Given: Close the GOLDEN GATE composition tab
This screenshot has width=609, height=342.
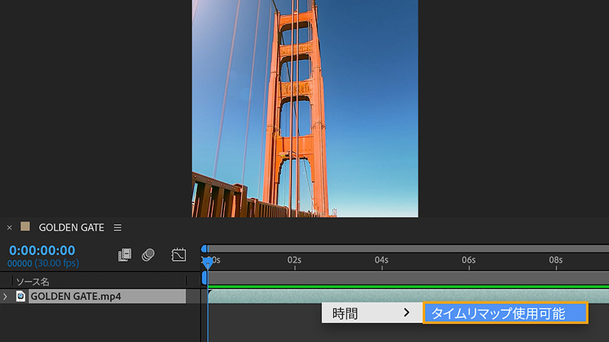Looking at the screenshot, I should 9,228.
